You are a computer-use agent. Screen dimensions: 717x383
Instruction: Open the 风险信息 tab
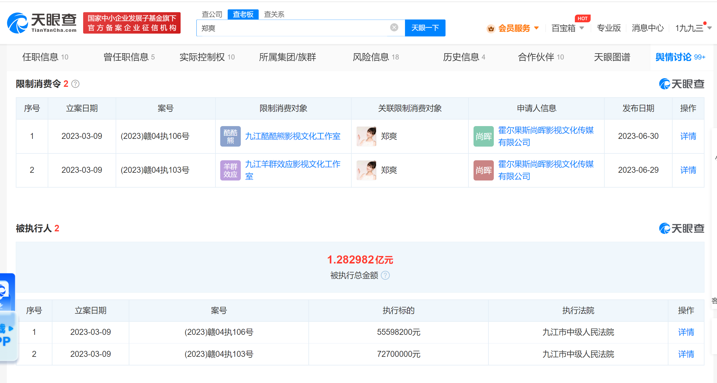click(x=370, y=57)
